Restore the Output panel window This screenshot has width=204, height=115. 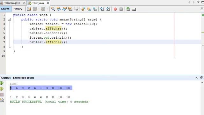pyautogui.click(x=201, y=78)
